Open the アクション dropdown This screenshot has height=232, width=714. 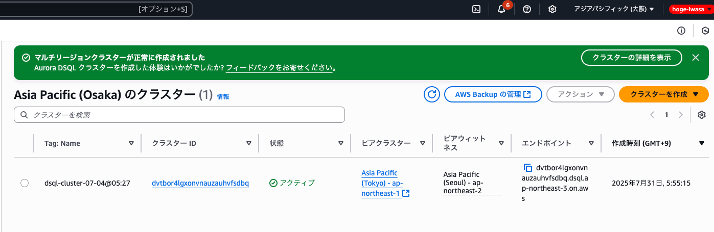(x=581, y=94)
